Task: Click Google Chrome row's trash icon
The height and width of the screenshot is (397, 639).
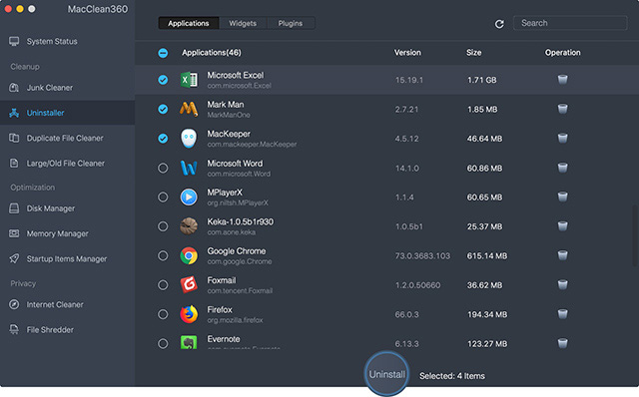Action: pyautogui.click(x=562, y=255)
